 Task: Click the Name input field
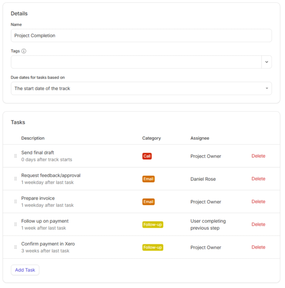tap(141, 35)
